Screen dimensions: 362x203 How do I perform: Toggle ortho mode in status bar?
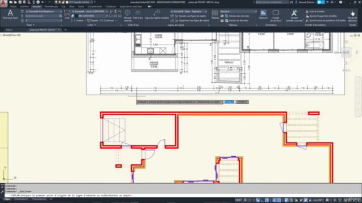click(262, 200)
